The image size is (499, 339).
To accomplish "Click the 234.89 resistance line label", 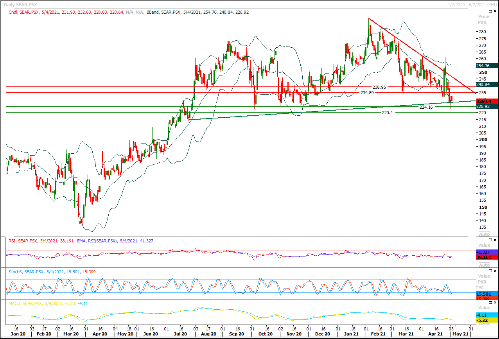I will (x=367, y=93).
